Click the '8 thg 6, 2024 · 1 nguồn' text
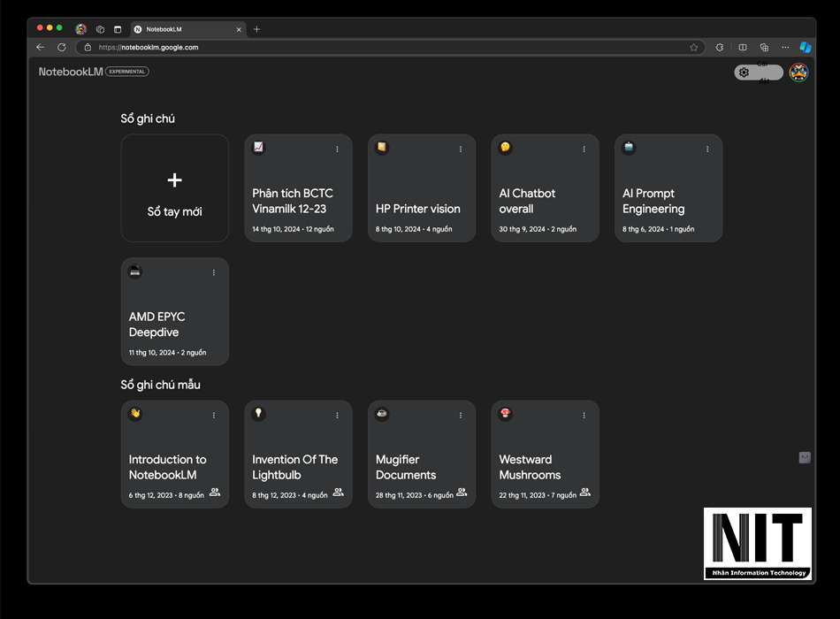This screenshot has height=619, width=840. (x=659, y=229)
